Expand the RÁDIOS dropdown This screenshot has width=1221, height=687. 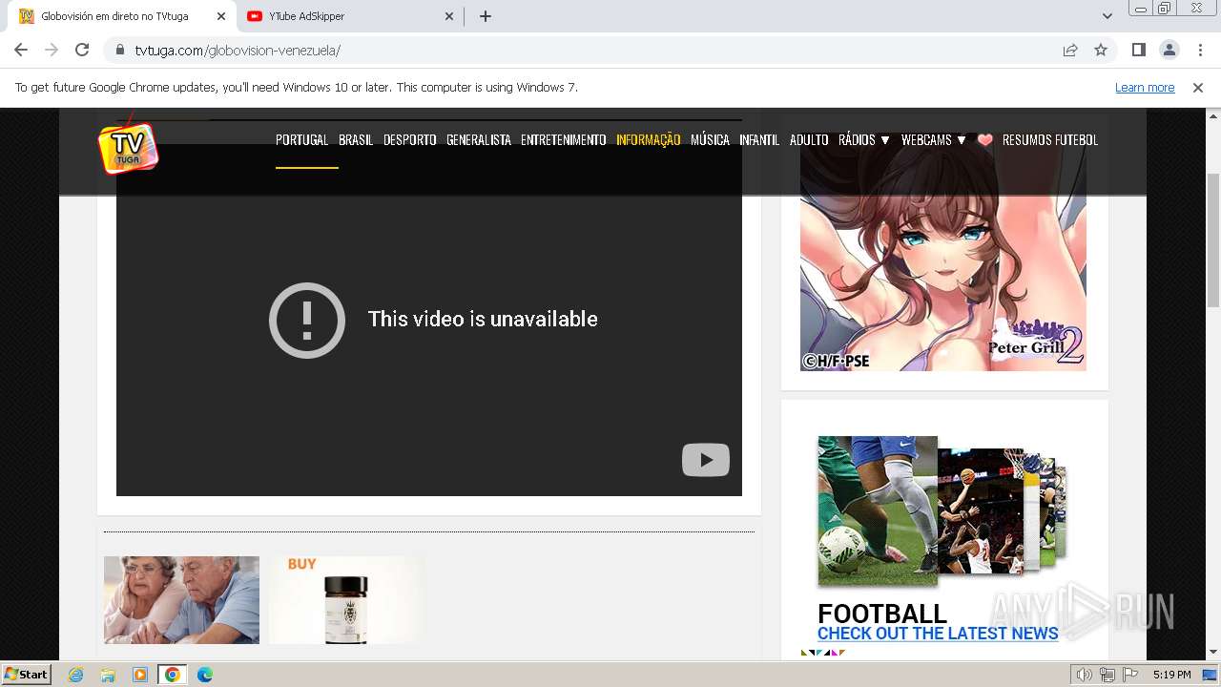[x=864, y=139]
